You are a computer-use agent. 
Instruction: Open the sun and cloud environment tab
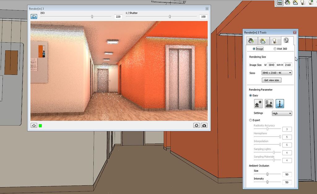pyautogui.click(x=263, y=41)
